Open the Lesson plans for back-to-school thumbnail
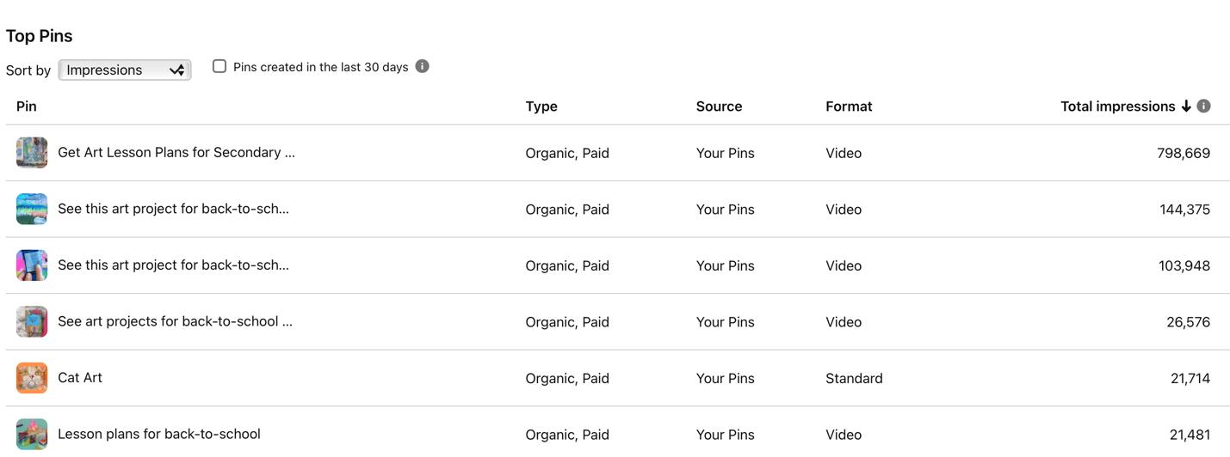This screenshot has width=1230, height=457. (x=32, y=434)
